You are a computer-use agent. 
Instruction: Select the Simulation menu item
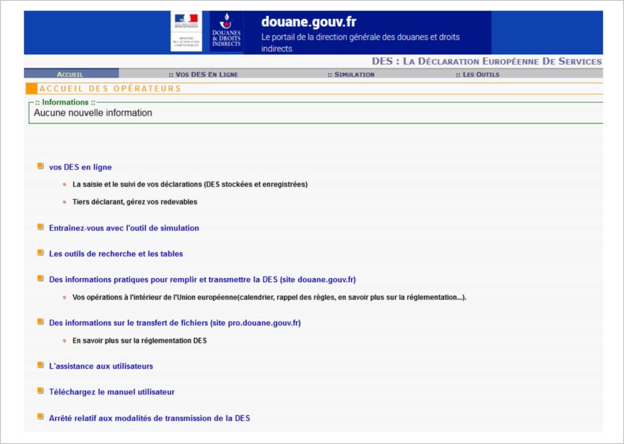pyautogui.click(x=350, y=74)
